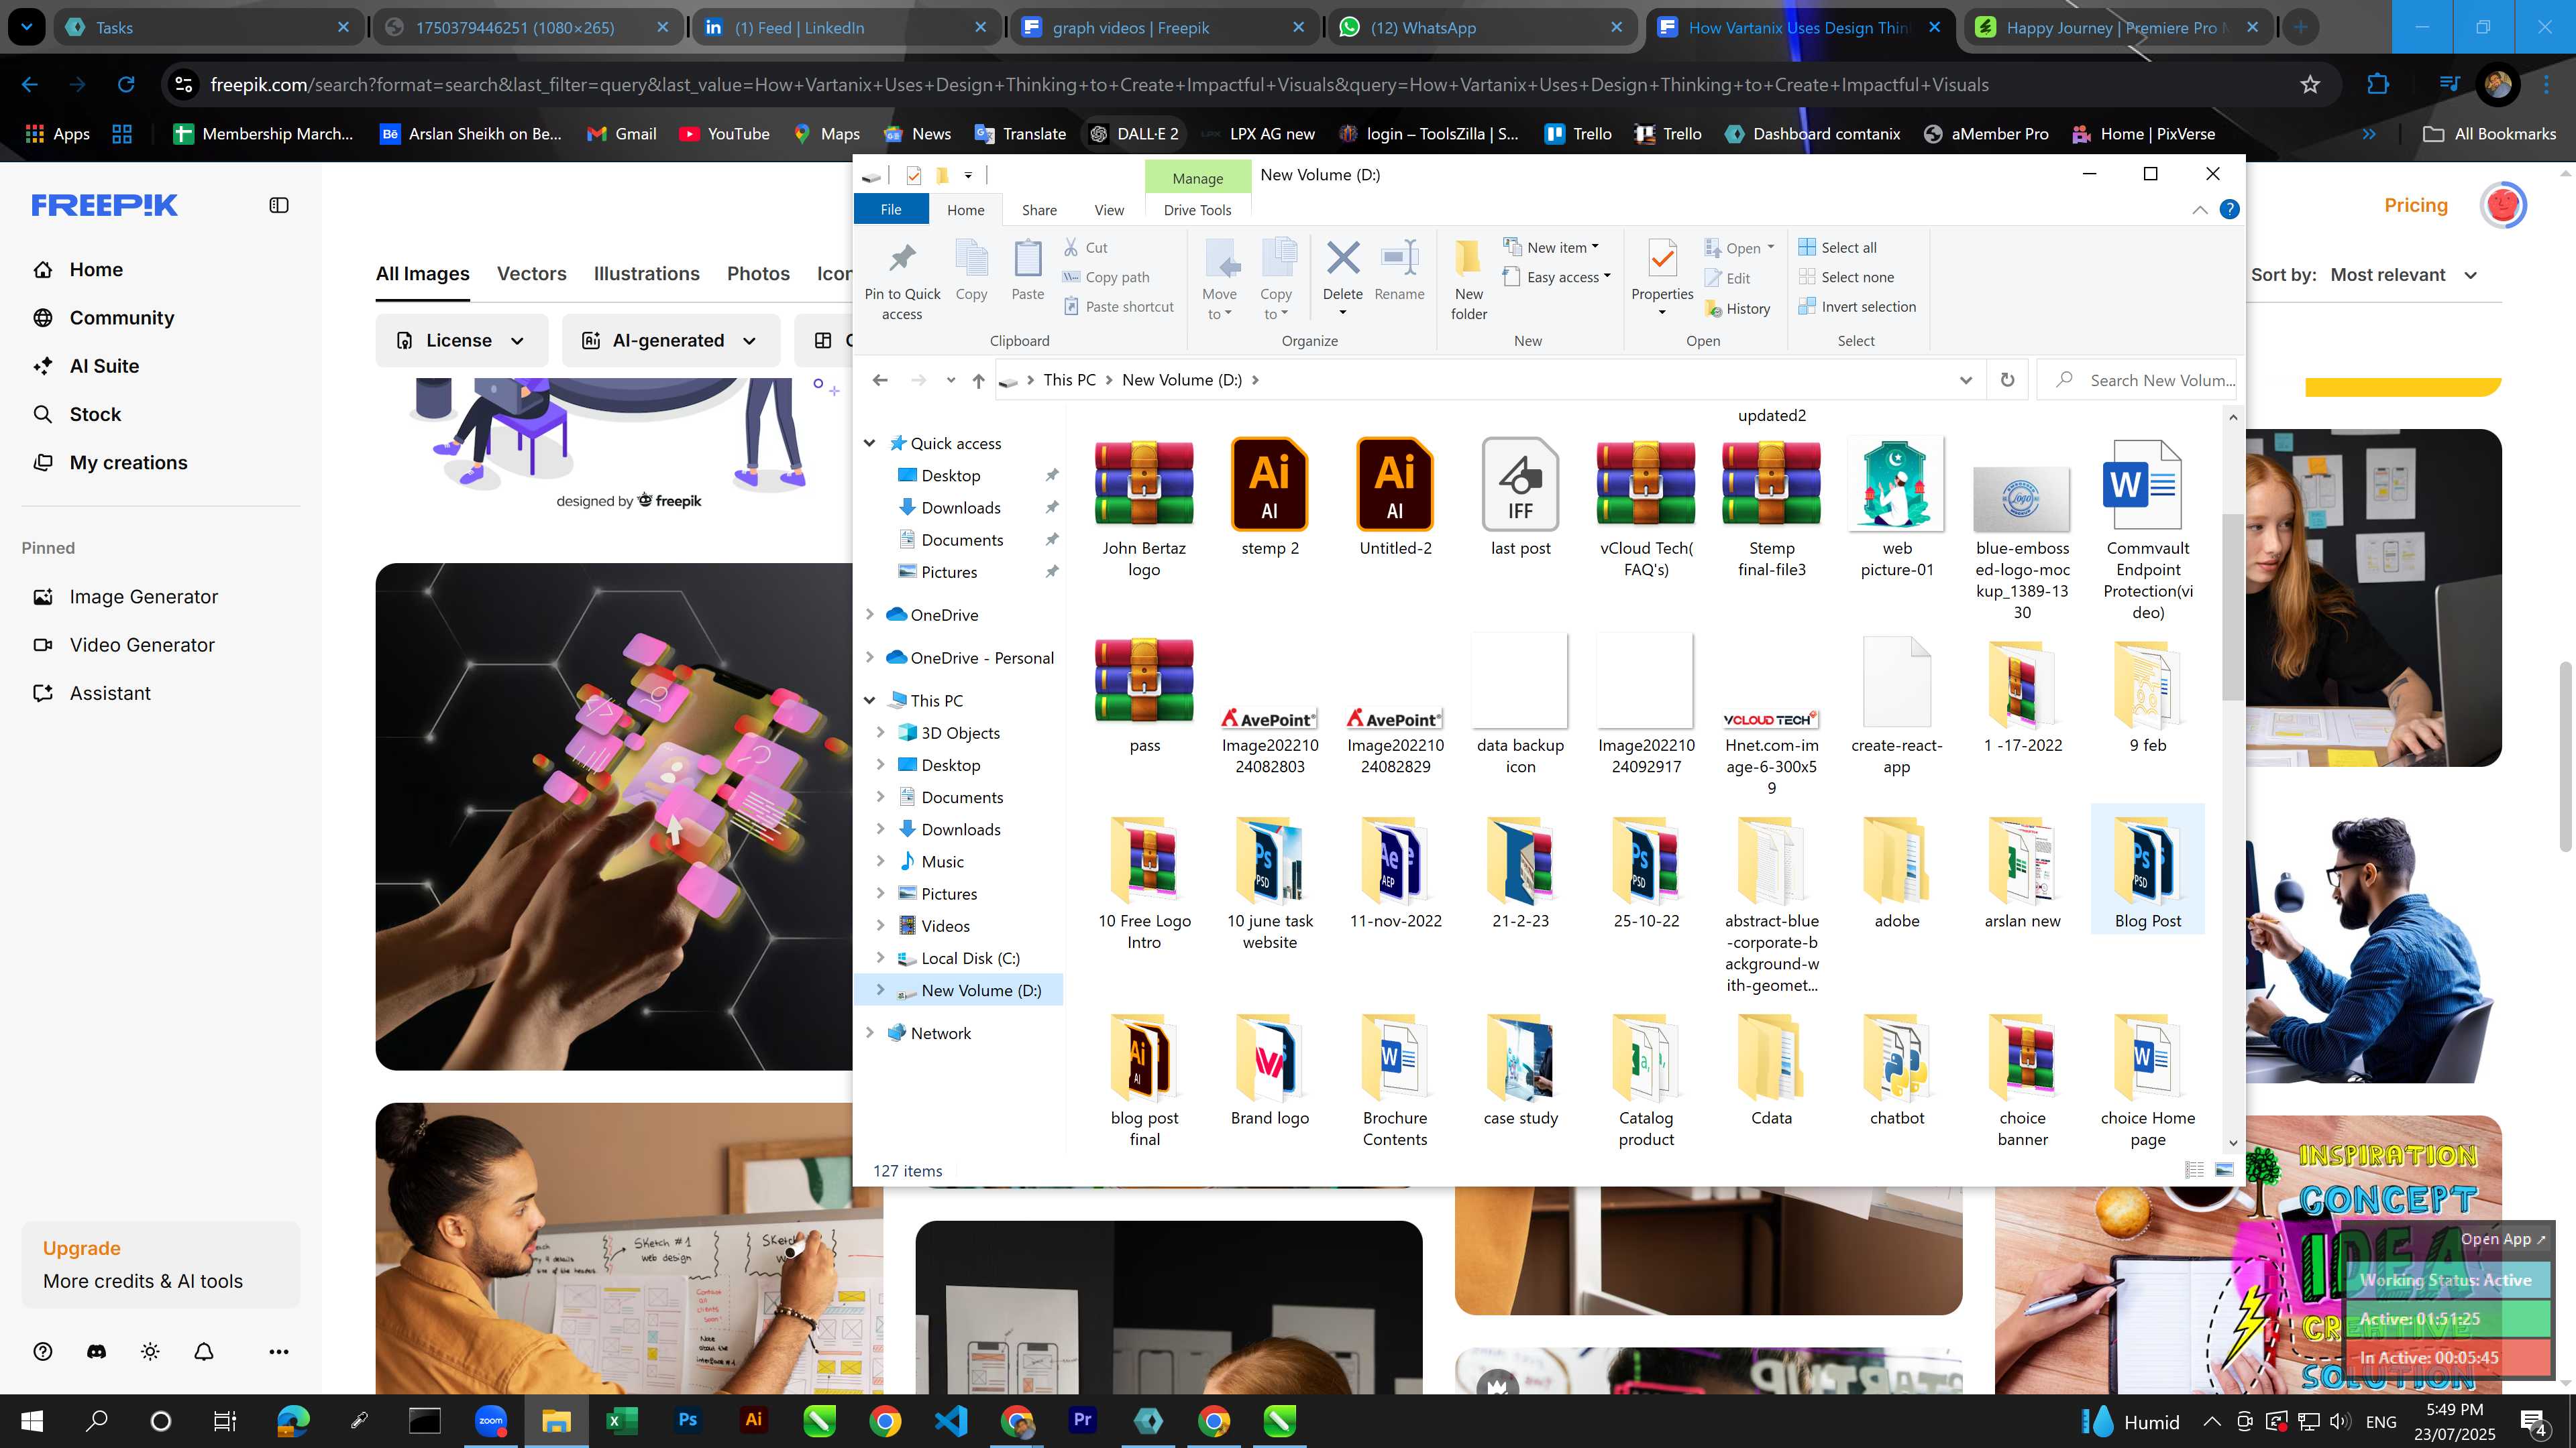Open Freepik Discord icon in sidebar footer
Viewport: 2576px width, 1448px height.
(97, 1351)
